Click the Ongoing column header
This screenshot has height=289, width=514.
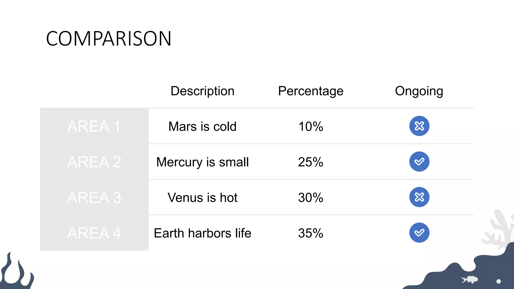(x=419, y=91)
